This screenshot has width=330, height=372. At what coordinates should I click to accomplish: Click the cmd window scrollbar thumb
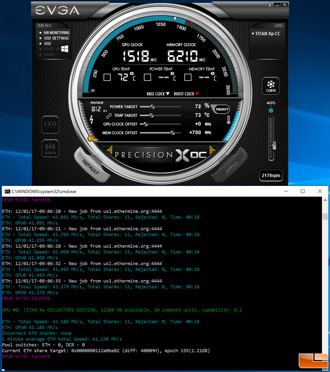point(325,216)
